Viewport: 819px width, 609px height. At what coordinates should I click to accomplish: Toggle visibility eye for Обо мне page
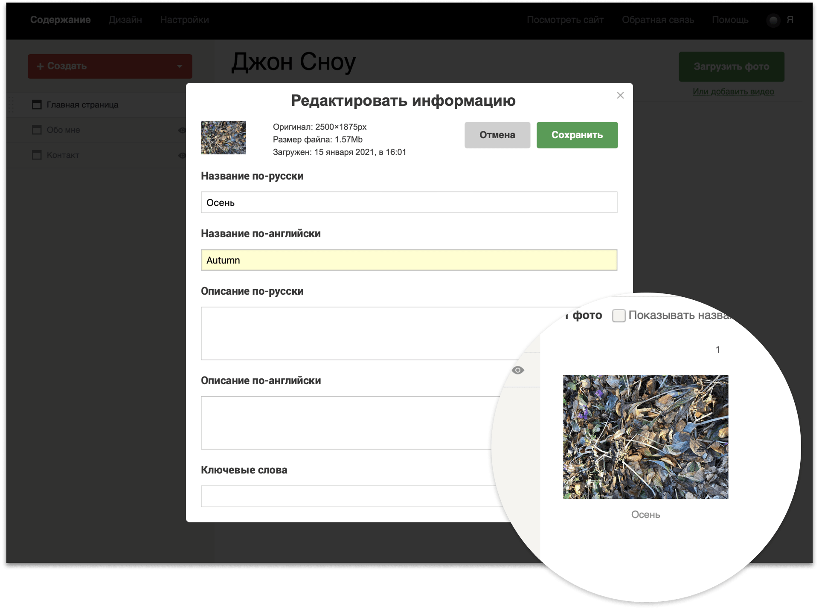pyautogui.click(x=182, y=130)
